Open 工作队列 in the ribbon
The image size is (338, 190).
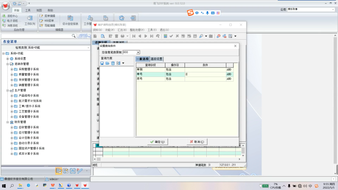coord(30,20)
